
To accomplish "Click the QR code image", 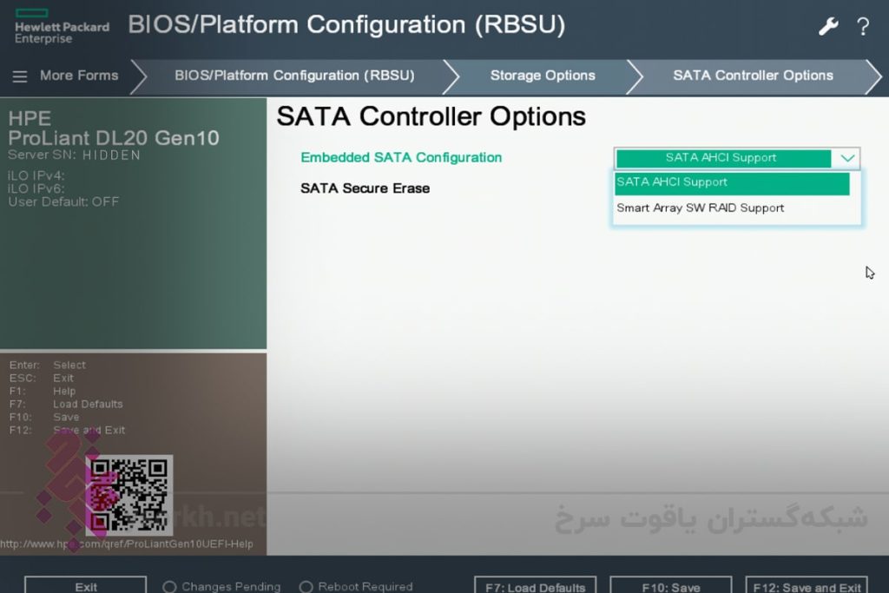I will 128,494.
